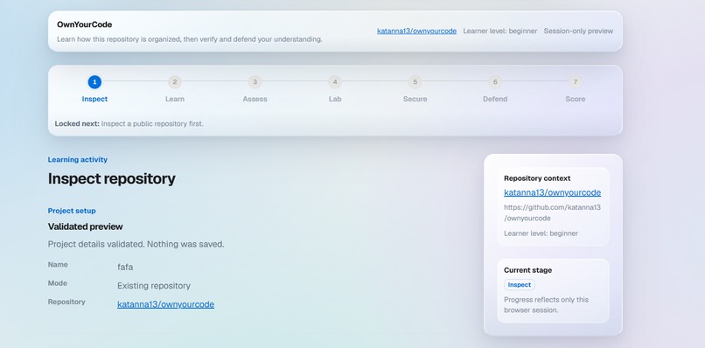Viewport: 705px width, 348px height.
Task: Click the name value 'fafa'
Action: tap(125, 267)
